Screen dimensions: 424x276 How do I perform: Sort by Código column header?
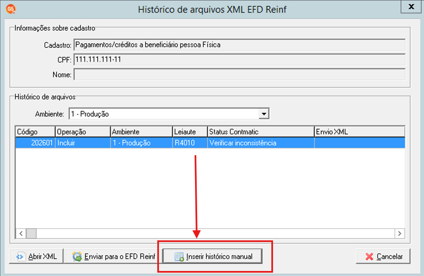(x=35, y=132)
